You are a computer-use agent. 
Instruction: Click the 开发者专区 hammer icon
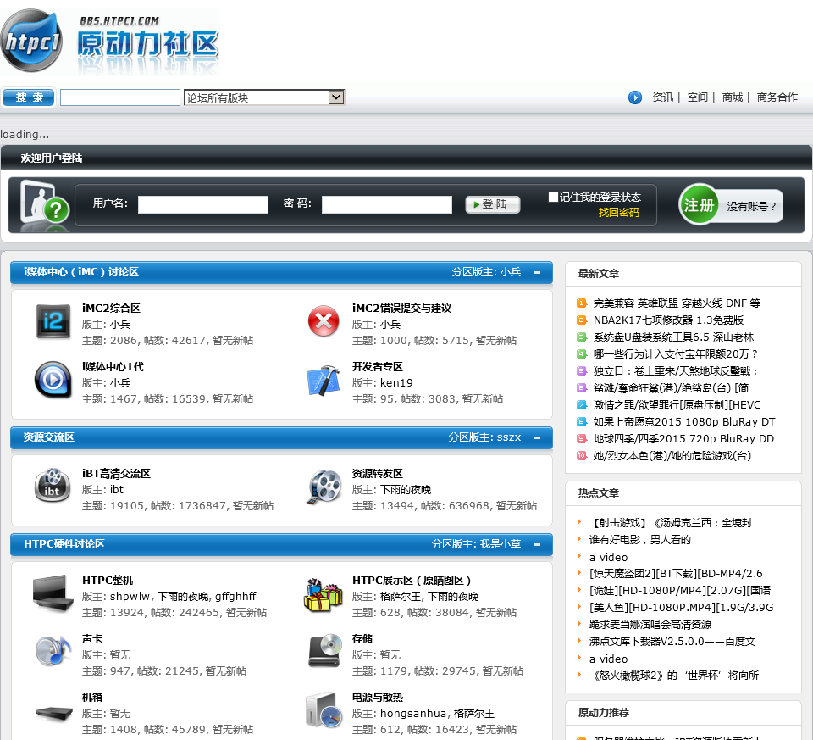(x=324, y=381)
